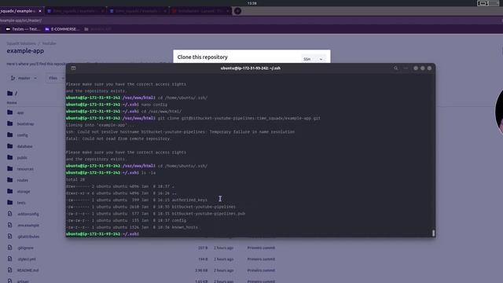
Task: Click the 'database' folder icon
Action: pos(10,146)
